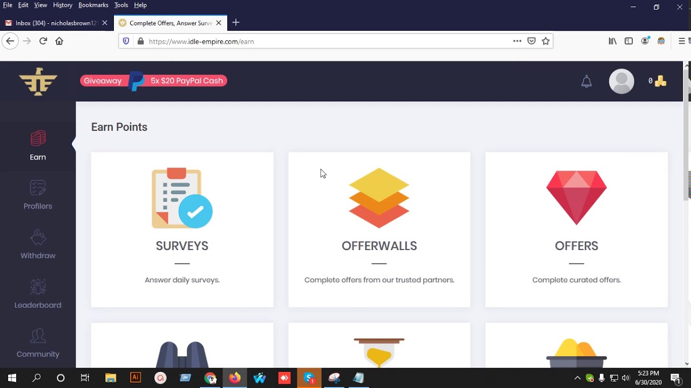Open Firefox account icon

645,41
